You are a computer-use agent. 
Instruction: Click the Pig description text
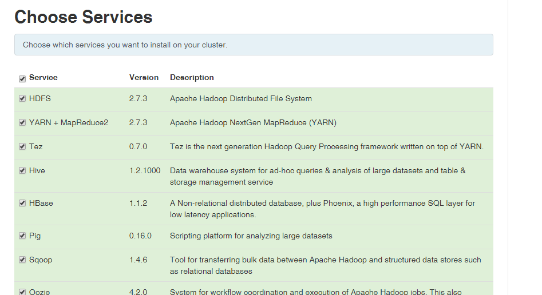[251, 236]
